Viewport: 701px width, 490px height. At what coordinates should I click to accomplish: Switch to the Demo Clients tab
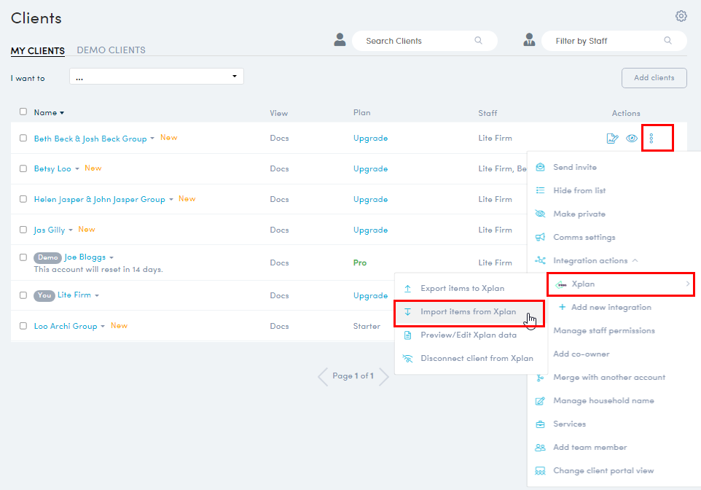pos(111,50)
